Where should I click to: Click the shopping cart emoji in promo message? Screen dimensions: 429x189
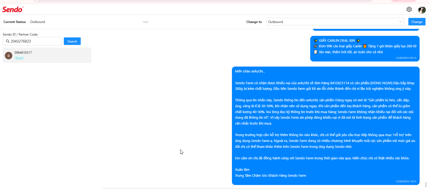(316, 46)
